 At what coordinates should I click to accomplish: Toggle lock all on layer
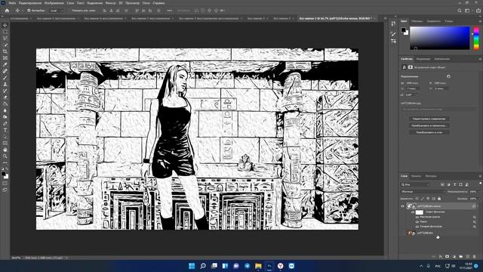[439, 199]
